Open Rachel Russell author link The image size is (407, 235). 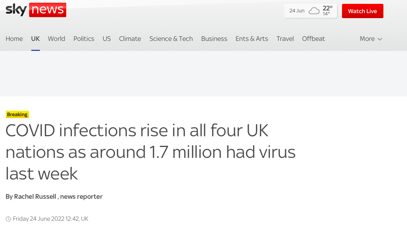(x=36, y=197)
